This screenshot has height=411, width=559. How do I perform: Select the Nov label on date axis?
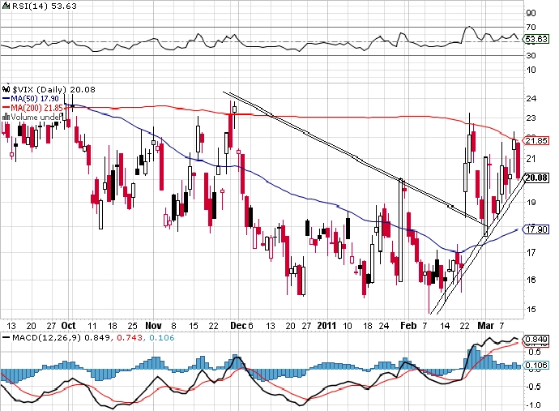click(x=153, y=325)
